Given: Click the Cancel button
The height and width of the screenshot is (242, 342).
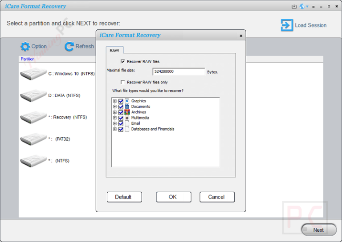Looking at the screenshot, I should (217, 197).
